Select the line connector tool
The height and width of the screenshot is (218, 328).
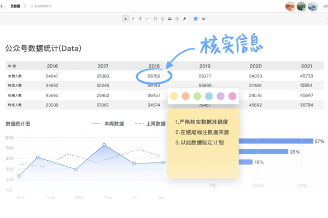point(148,19)
